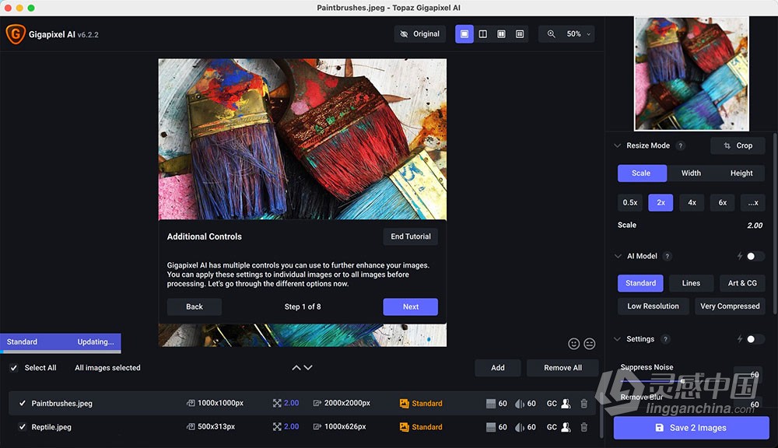Viewport: 778px width, 448px height.
Task: Select the side-by-side view icon
Action: click(501, 33)
